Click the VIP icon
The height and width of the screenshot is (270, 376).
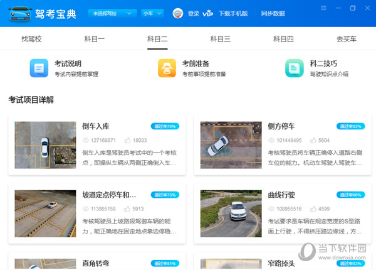click(x=207, y=13)
